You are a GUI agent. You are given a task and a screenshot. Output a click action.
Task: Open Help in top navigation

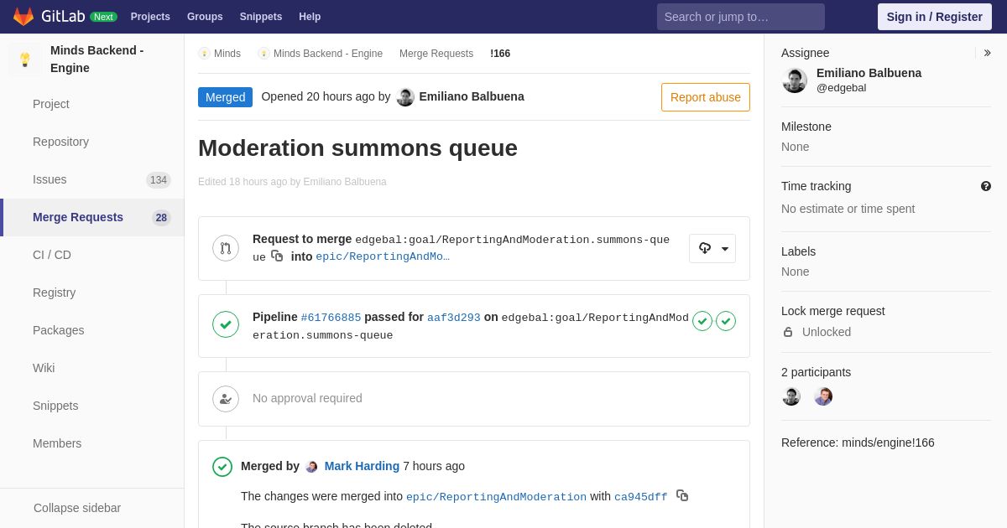pos(310,17)
